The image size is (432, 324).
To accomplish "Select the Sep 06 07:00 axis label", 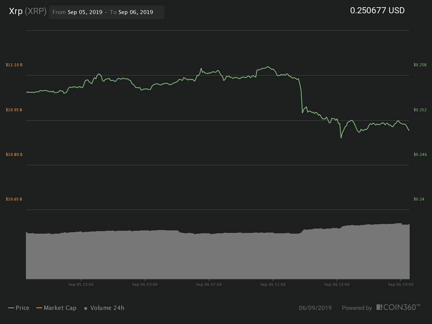I will click(209, 284).
